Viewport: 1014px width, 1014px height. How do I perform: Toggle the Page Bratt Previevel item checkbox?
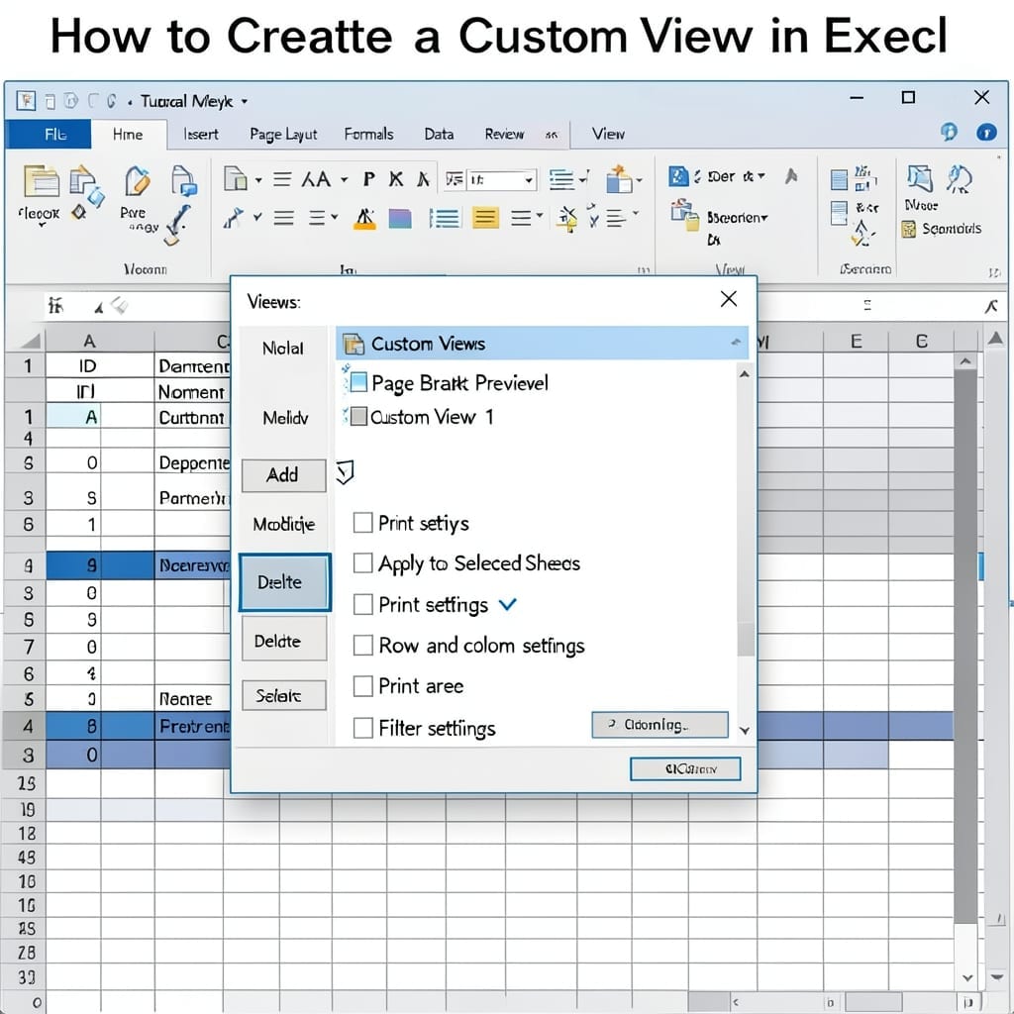[x=358, y=383]
